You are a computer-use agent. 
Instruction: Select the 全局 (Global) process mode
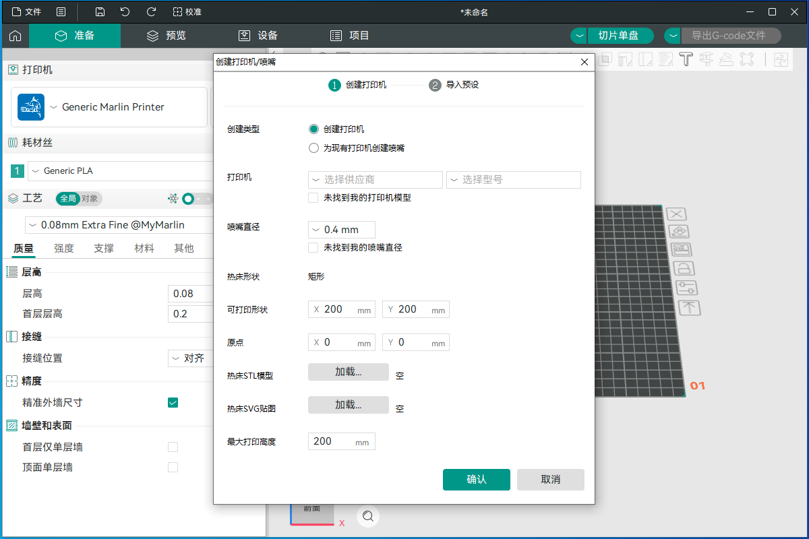(x=68, y=198)
